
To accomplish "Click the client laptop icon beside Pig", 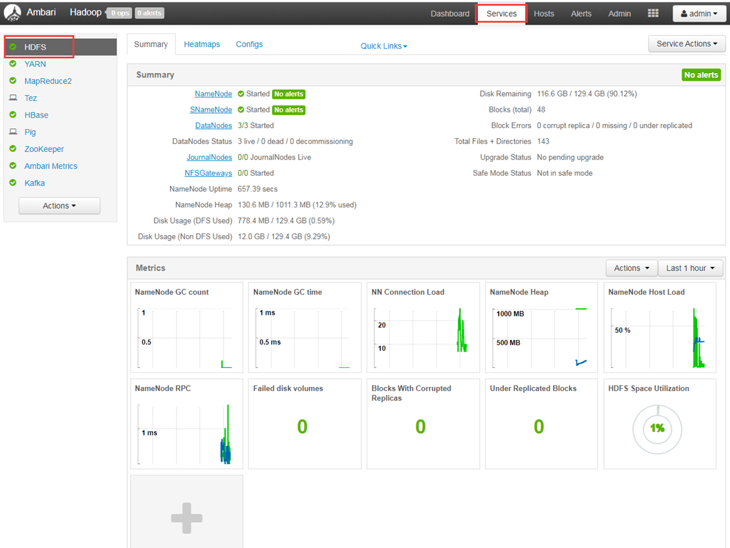I will [x=13, y=132].
